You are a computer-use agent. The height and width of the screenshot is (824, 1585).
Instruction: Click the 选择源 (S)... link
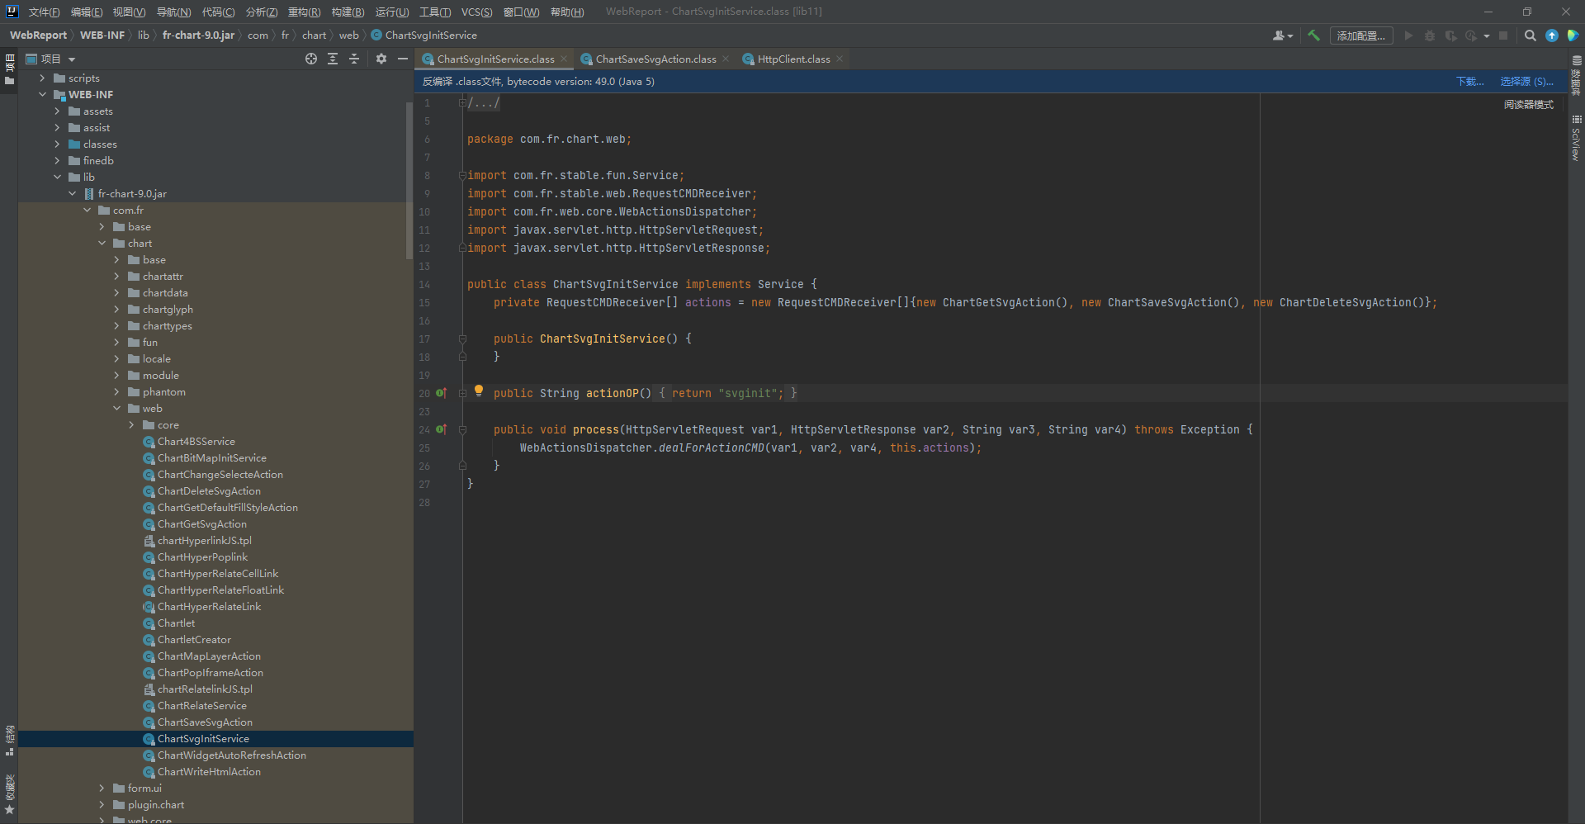click(1526, 81)
